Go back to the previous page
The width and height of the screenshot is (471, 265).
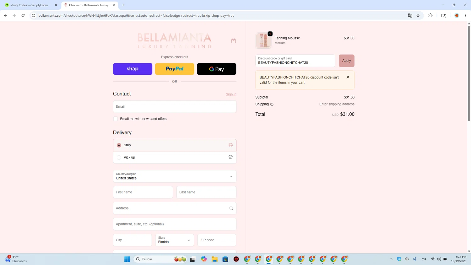[5, 15]
